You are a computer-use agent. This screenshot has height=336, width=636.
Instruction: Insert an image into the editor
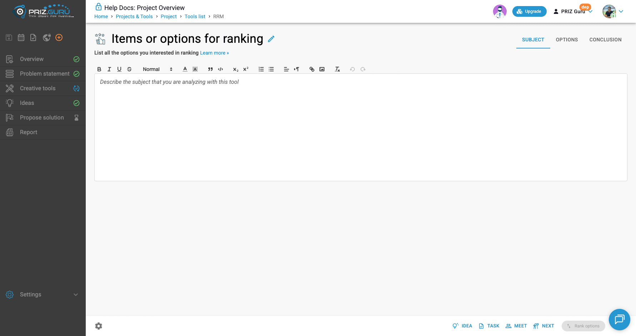point(322,69)
